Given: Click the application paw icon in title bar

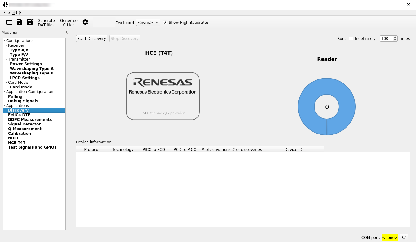Looking at the screenshot, I should coord(4,5).
